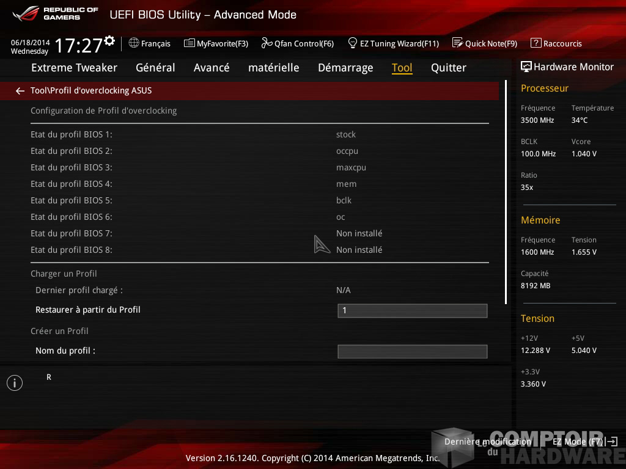The image size is (626, 469).
Task: Switch to the Général tab
Action: tap(155, 68)
